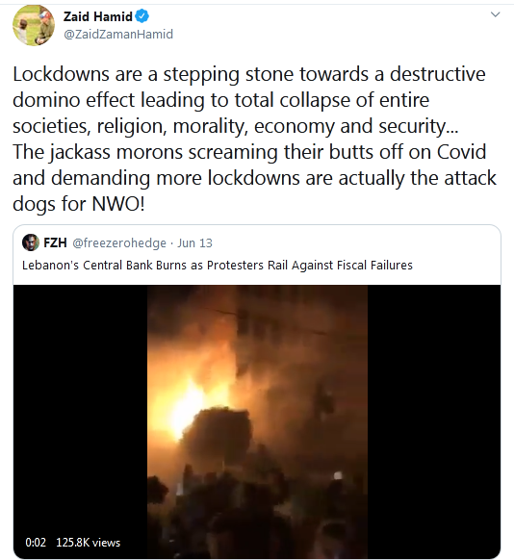
Task: Click the 0:02 video duration label
Action: [36, 543]
